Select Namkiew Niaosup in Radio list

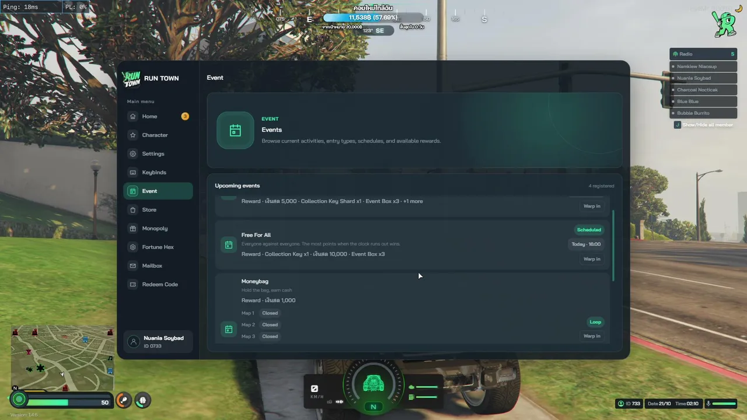click(703, 66)
